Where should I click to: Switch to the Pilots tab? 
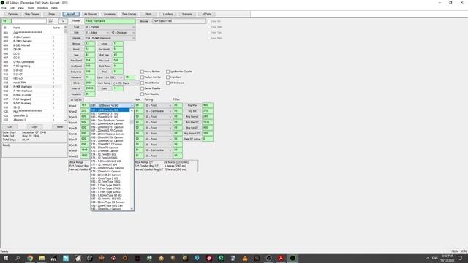(x=148, y=15)
